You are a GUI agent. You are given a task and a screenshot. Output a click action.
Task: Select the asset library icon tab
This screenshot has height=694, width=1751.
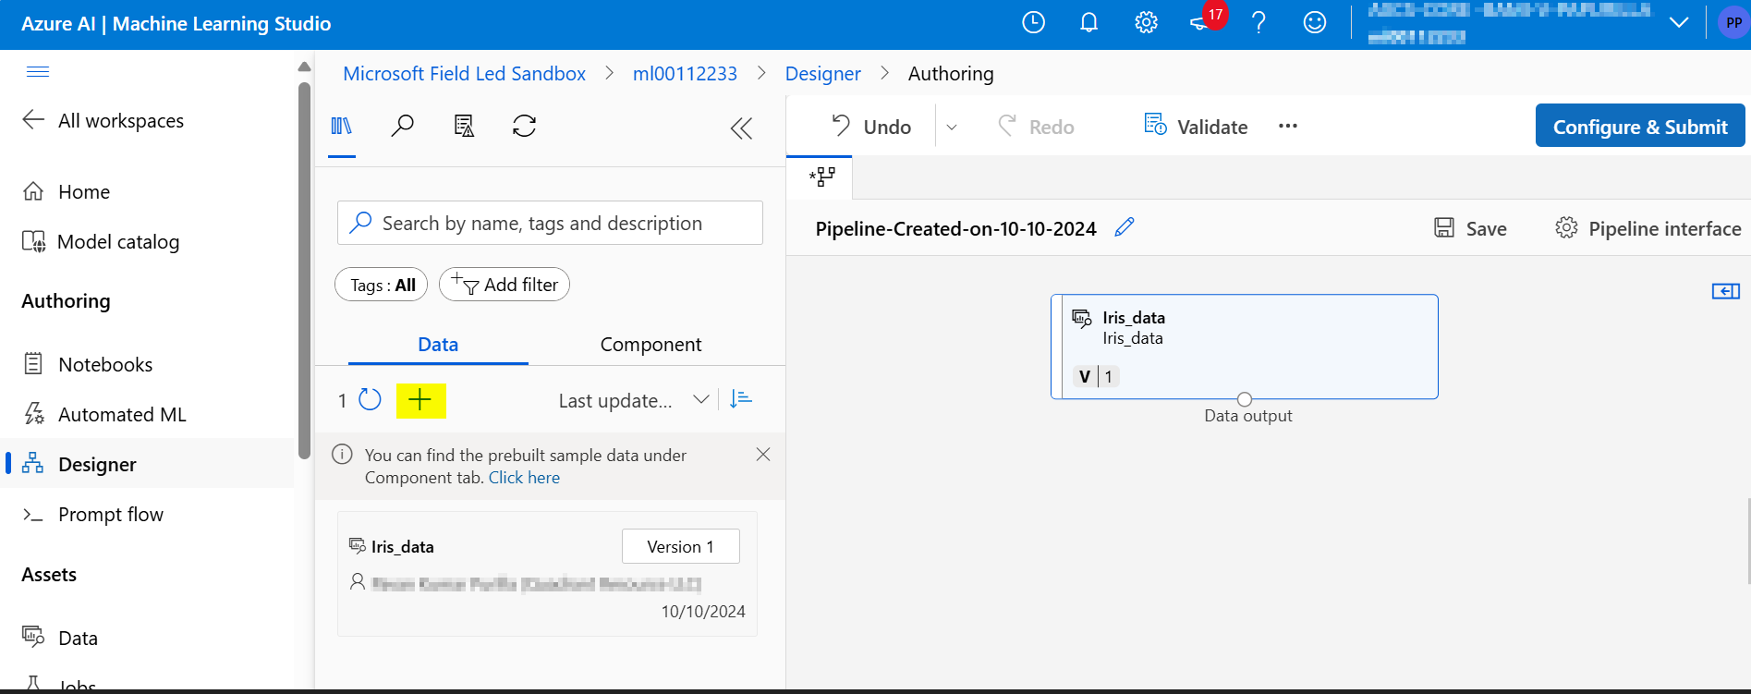coord(342,126)
